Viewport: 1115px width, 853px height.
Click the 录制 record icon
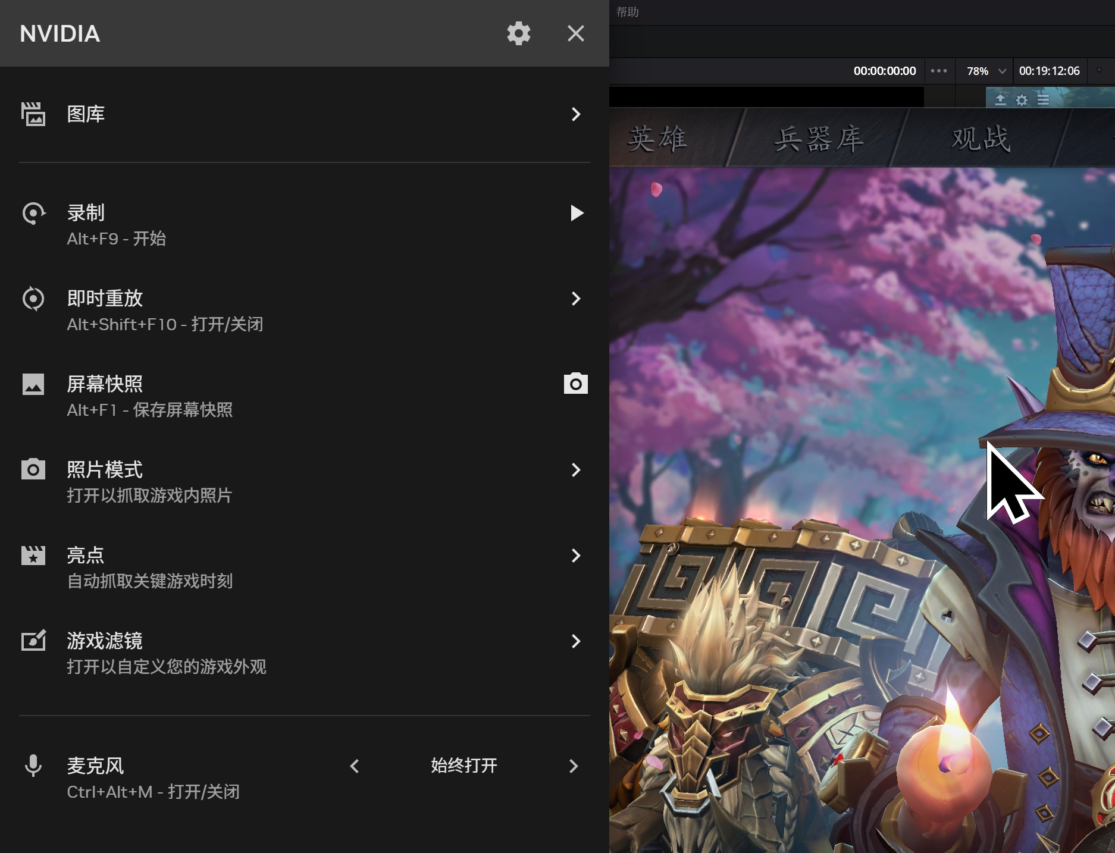[x=33, y=213]
